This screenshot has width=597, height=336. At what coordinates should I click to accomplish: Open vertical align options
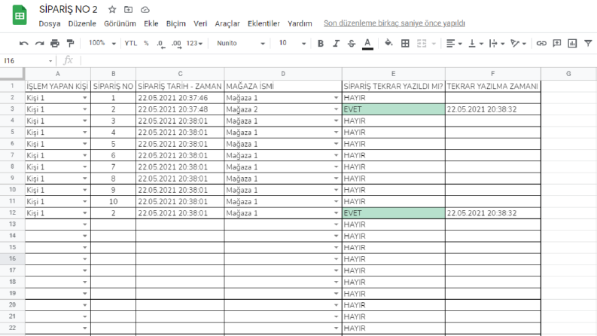(476, 44)
